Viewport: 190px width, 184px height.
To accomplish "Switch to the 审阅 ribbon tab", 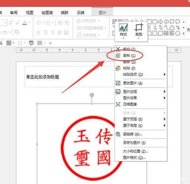I will (14, 12).
